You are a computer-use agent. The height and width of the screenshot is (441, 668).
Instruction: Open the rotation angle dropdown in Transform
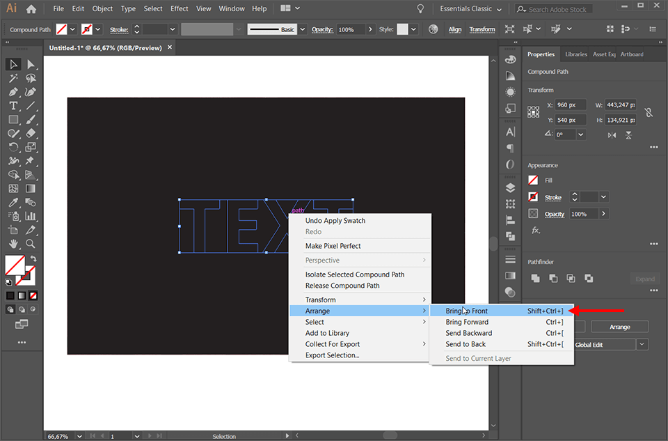580,134
